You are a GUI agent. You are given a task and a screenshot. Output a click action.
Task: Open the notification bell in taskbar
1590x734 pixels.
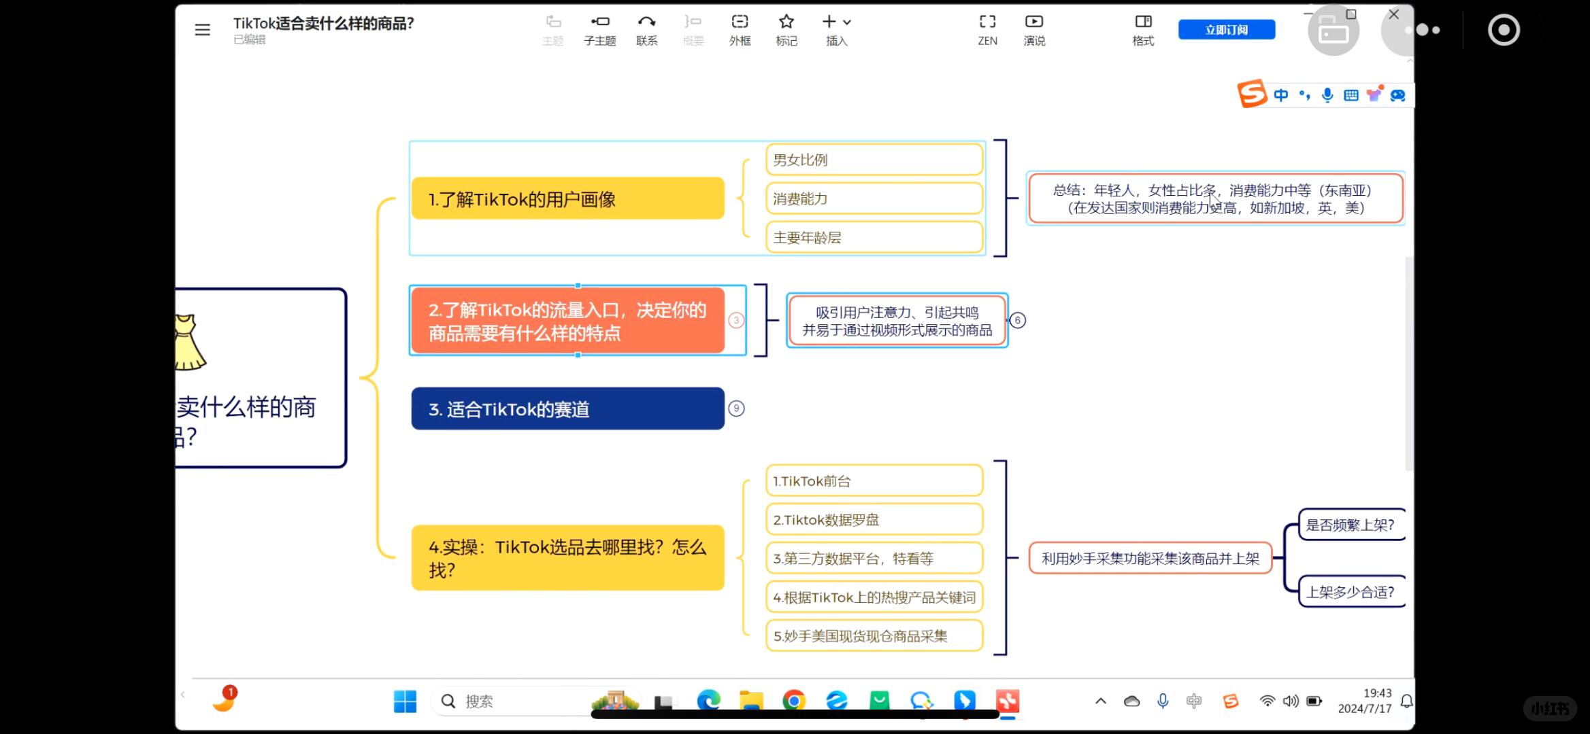(x=1407, y=701)
